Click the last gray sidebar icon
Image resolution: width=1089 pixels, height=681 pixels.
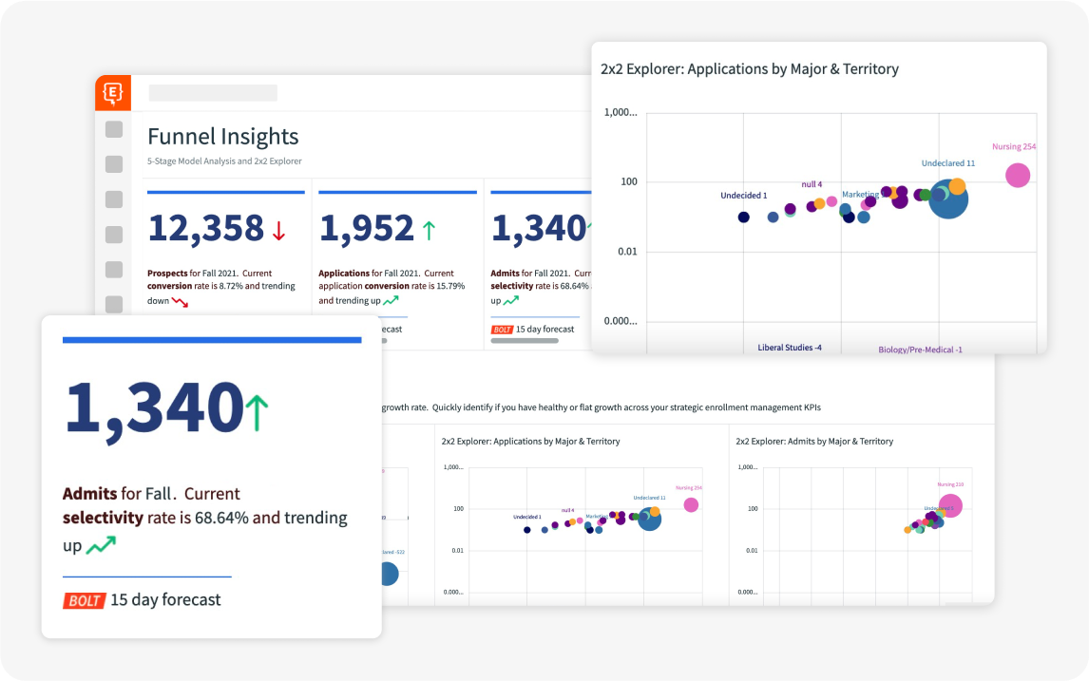tap(114, 304)
